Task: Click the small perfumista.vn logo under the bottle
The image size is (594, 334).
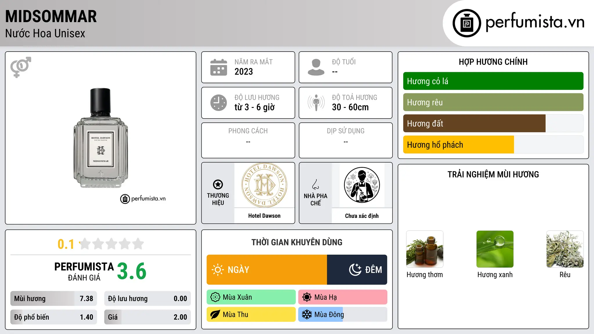Action: pyautogui.click(x=143, y=199)
